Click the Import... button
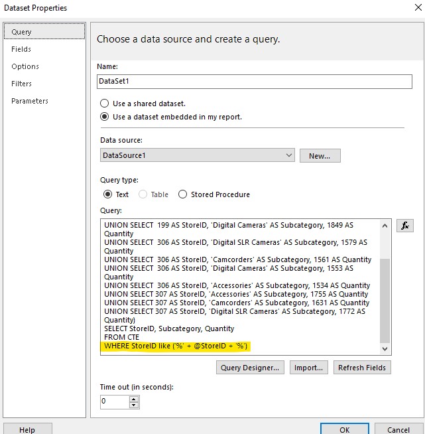Screen dimensions: 425x434 point(308,368)
